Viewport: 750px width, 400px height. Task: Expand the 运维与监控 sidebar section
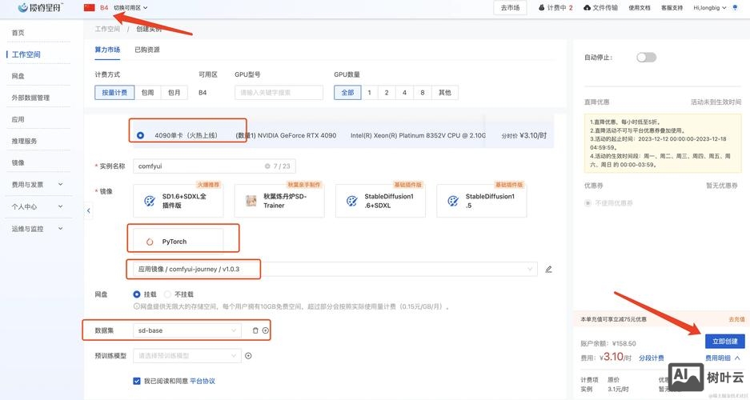click(38, 229)
